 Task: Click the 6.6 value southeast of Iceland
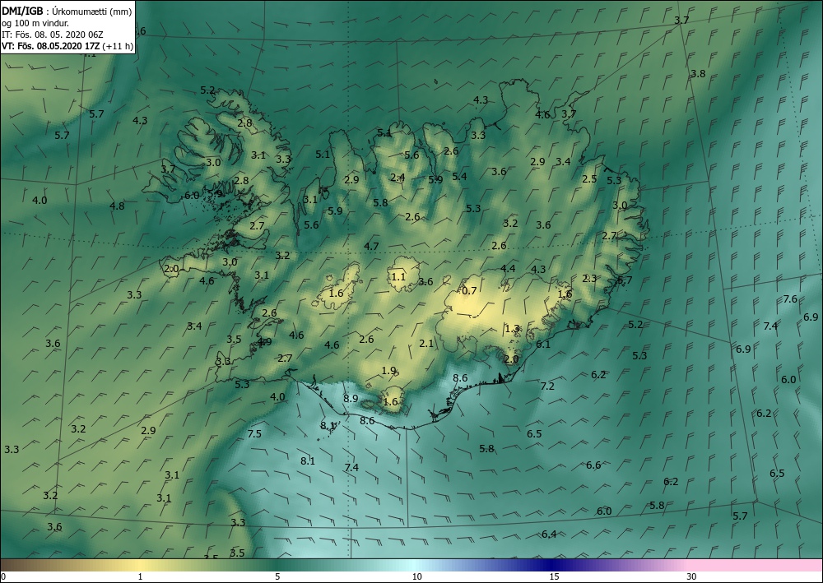(593, 465)
